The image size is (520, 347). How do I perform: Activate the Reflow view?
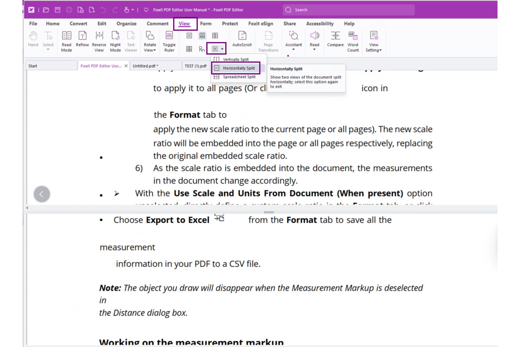click(82, 39)
